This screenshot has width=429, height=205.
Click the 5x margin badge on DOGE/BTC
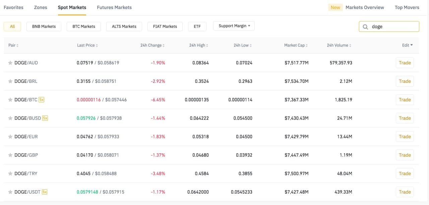(42, 100)
